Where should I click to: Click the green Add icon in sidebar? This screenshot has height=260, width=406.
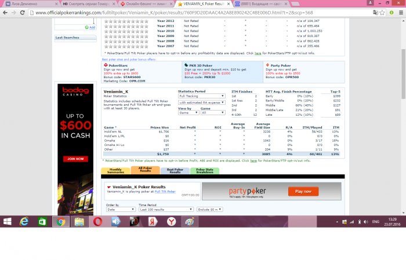(87, 27)
